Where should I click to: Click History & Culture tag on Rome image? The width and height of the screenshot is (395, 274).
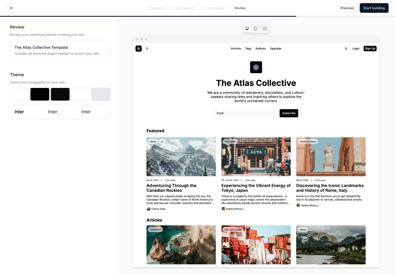tap(308, 142)
